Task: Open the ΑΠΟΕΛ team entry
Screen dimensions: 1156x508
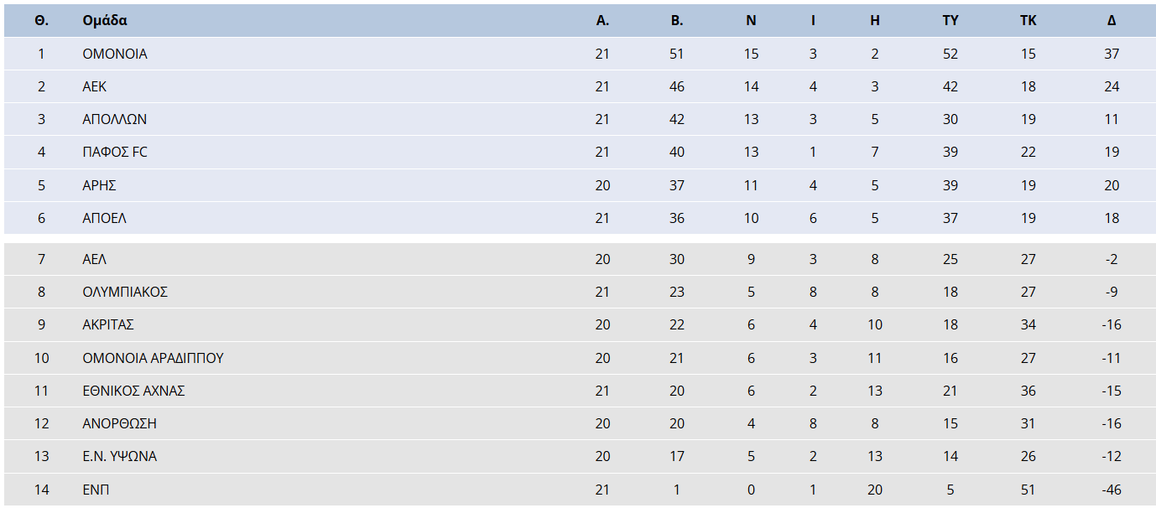Action: pyautogui.click(x=105, y=218)
